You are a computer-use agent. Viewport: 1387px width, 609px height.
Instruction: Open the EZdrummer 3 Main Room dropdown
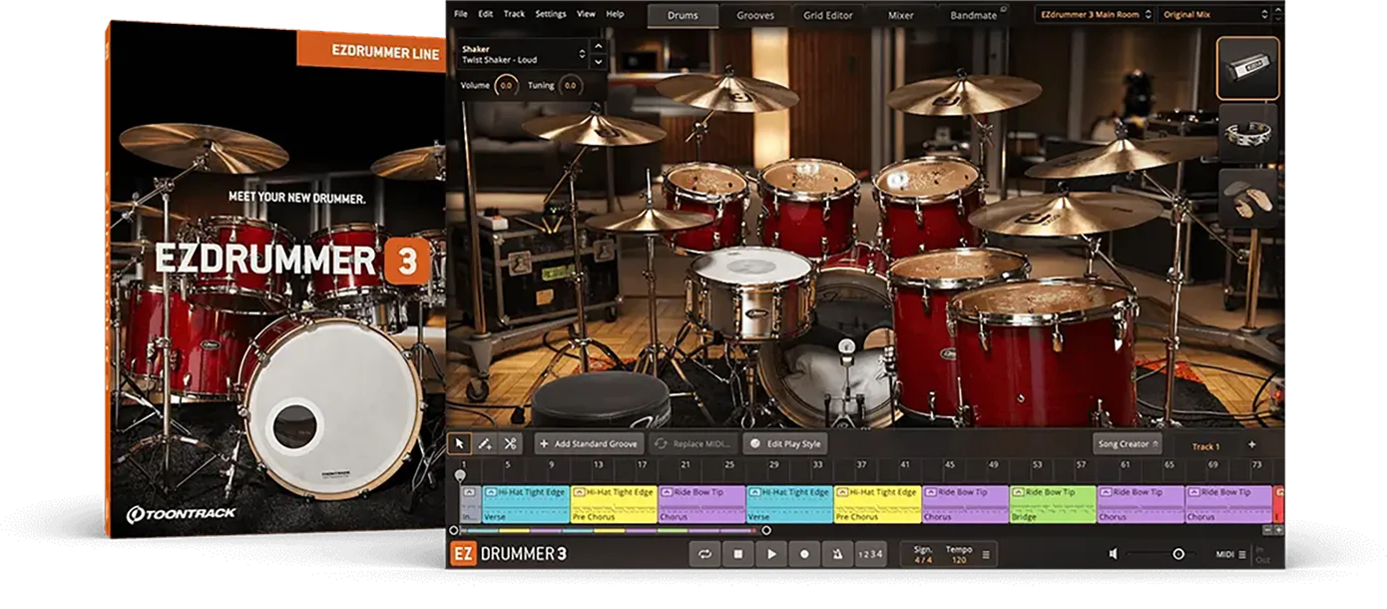1094,14
